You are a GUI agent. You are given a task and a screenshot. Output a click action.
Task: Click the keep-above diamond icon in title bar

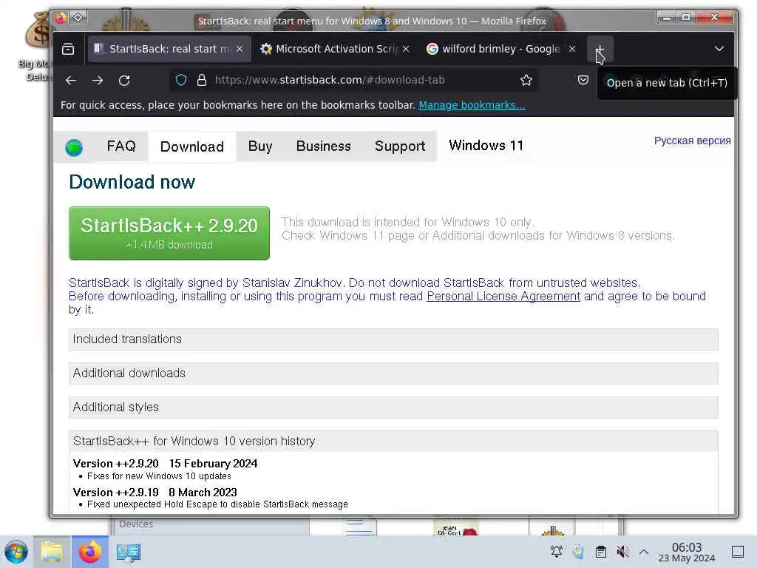click(x=78, y=18)
